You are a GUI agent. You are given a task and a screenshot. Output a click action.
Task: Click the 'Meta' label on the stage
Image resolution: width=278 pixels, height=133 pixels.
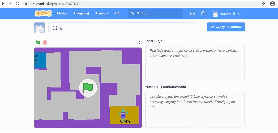point(125,122)
